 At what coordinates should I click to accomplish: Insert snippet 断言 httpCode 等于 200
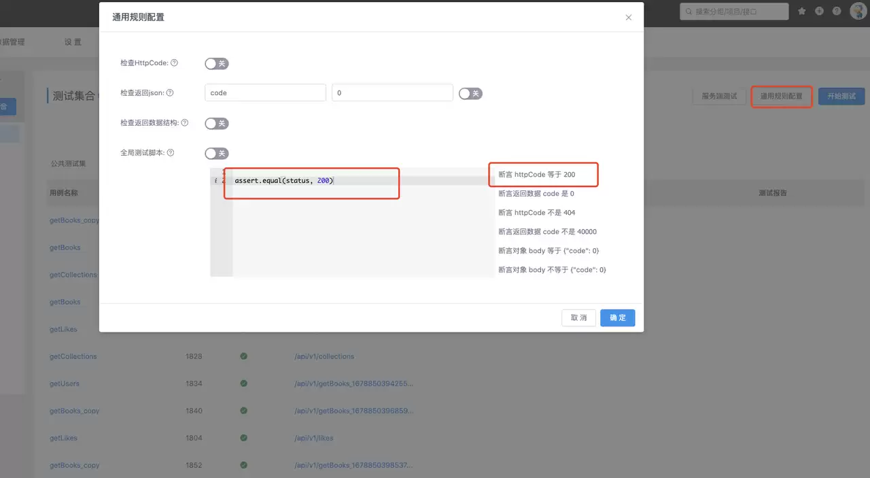click(536, 175)
